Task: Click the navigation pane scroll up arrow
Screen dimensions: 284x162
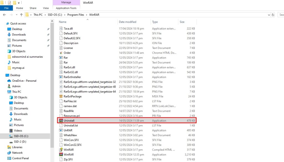Action: point(52,21)
